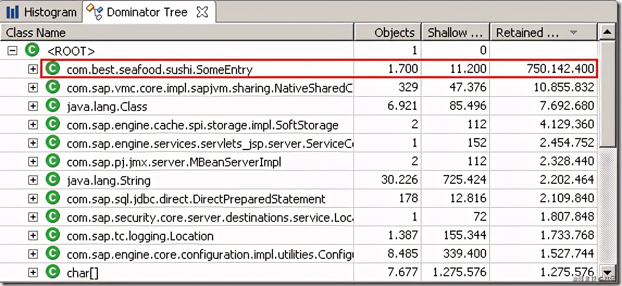
Task: Click the class icon for MBeanServerImpl
Action: coord(52,161)
